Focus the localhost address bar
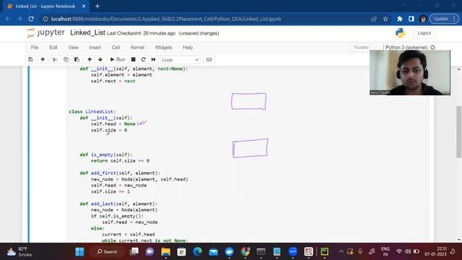The width and height of the screenshot is (462, 260). pyautogui.click(x=206, y=19)
